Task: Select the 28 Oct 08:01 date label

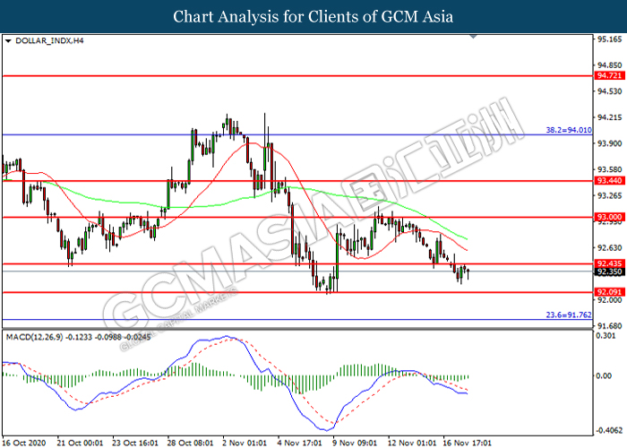Action: pyautogui.click(x=190, y=443)
